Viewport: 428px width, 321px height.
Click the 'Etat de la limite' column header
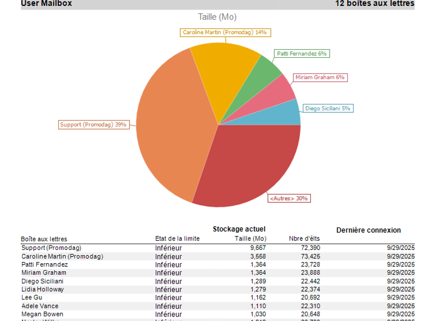177,239
